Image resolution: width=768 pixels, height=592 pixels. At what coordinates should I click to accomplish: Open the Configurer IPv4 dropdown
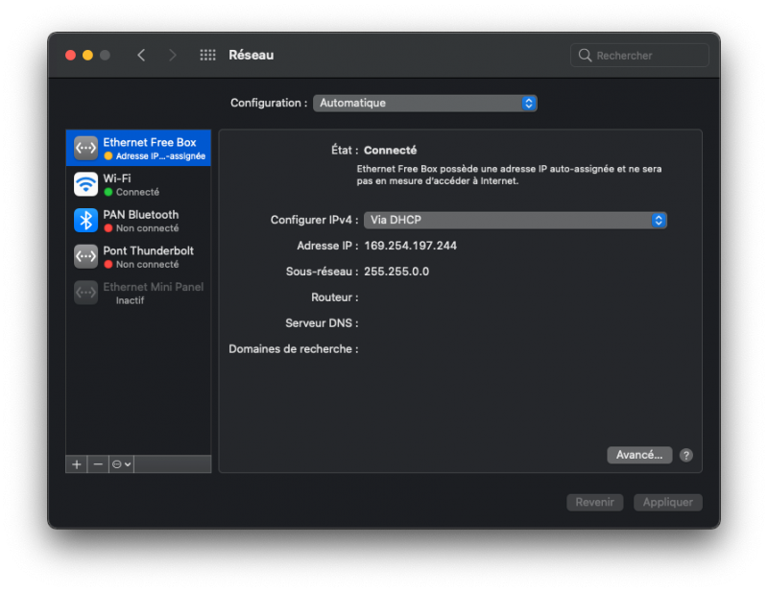click(x=515, y=220)
